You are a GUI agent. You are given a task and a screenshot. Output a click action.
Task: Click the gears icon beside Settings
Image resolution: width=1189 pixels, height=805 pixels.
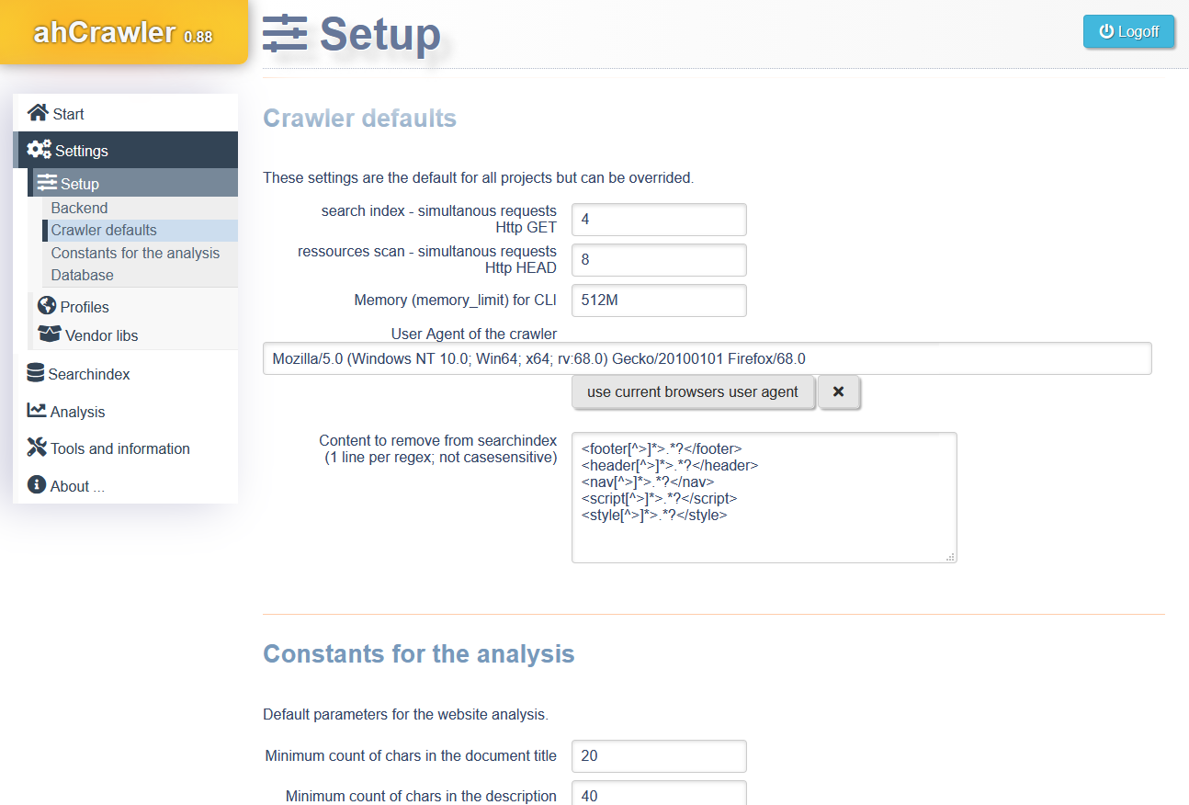40,150
